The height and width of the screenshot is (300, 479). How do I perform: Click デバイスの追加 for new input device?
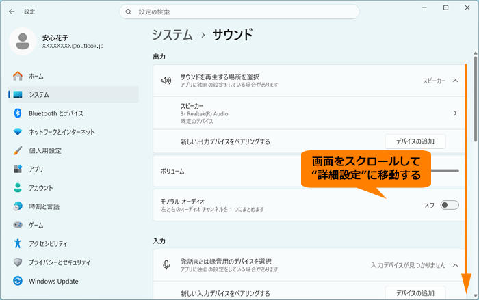[415, 293]
